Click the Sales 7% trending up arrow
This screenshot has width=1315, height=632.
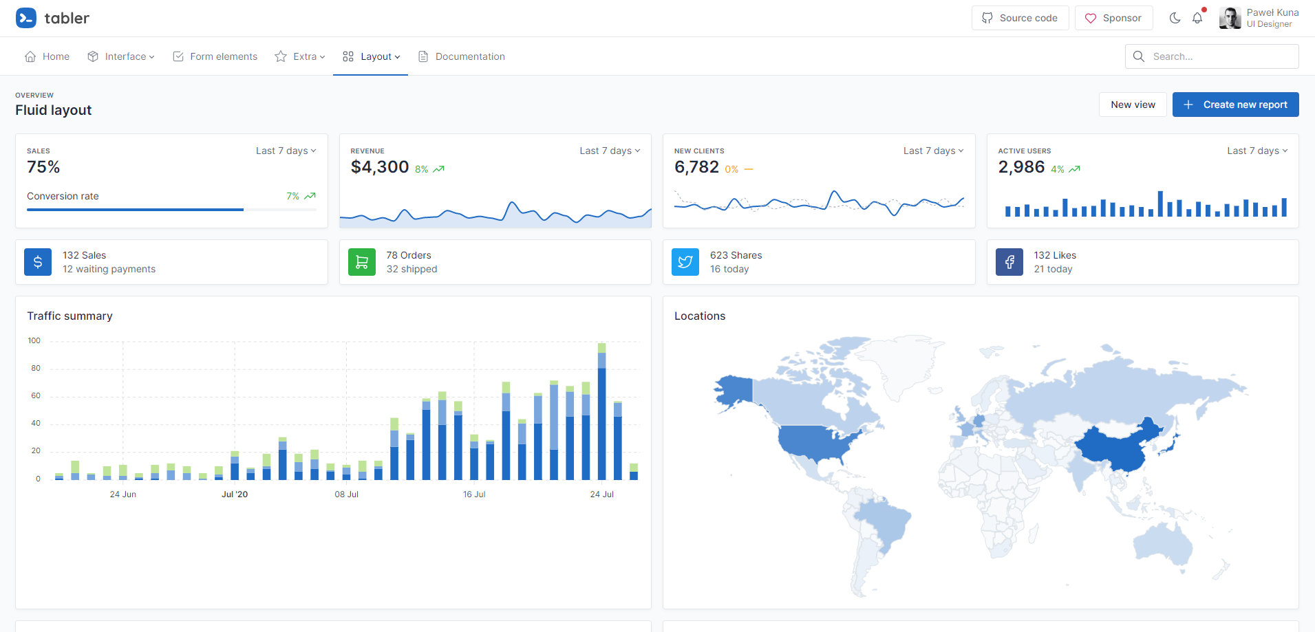(310, 196)
